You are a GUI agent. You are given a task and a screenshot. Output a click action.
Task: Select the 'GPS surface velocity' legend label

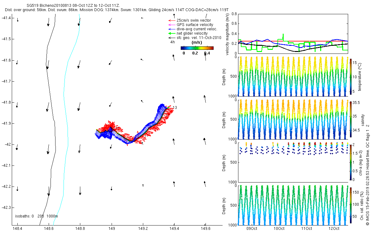coord(195,25)
